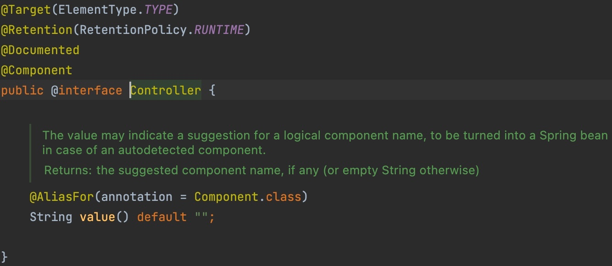Click the default keyword
The width and height of the screenshot is (612, 266).
click(162, 216)
